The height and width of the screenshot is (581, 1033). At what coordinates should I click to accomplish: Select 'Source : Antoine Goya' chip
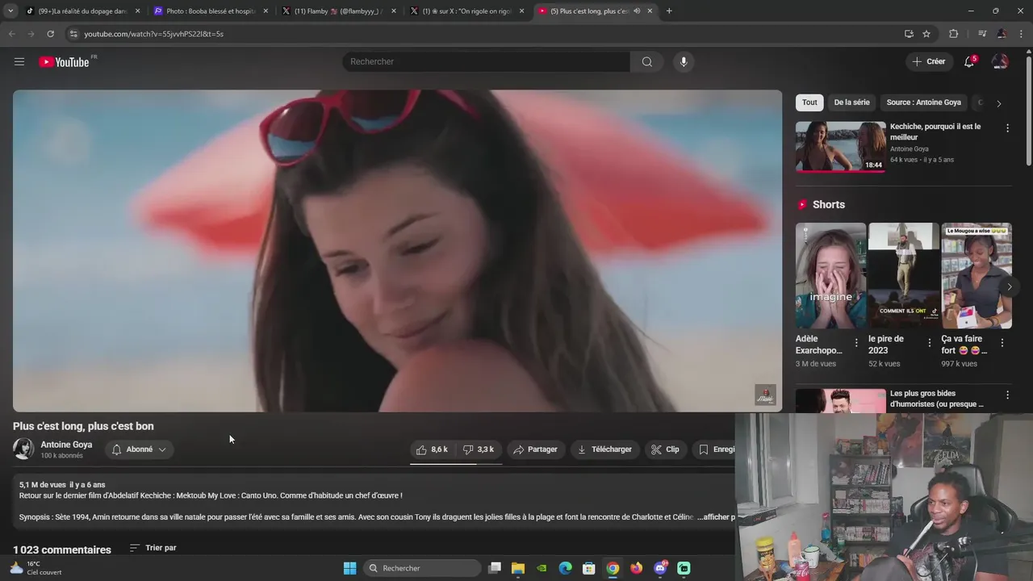click(x=923, y=102)
